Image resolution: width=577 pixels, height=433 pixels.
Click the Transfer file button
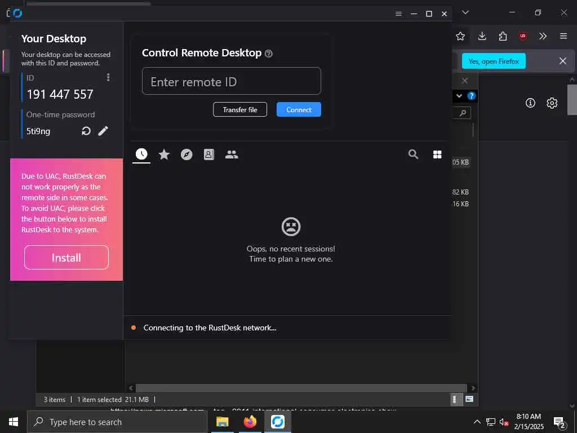pos(240,109)
